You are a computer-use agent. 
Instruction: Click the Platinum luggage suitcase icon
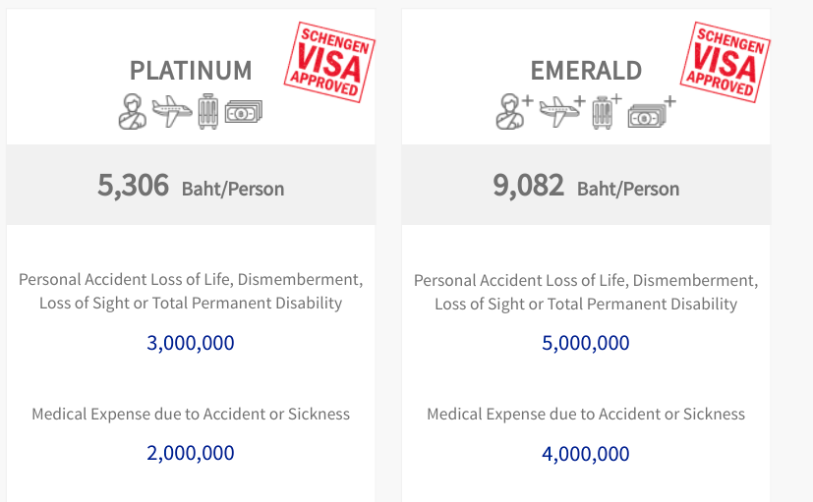pyautogui.click(x=207, y=111)
